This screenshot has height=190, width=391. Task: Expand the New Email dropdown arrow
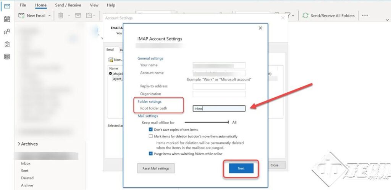(50, 16)
